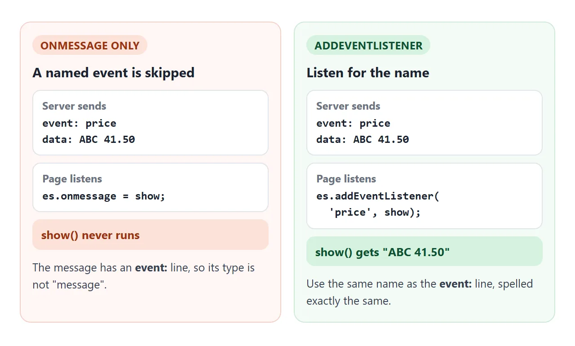Click the ADDEVENTLISTENER badge
The height and width of the screenshot is (346, 575).
pyautogui.click(x=368, y=45)
